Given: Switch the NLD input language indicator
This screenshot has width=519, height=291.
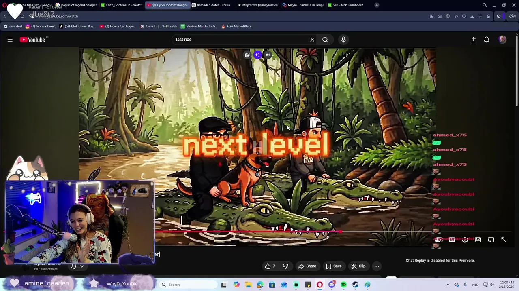Looking at the screenshot, I should [475, 285].
